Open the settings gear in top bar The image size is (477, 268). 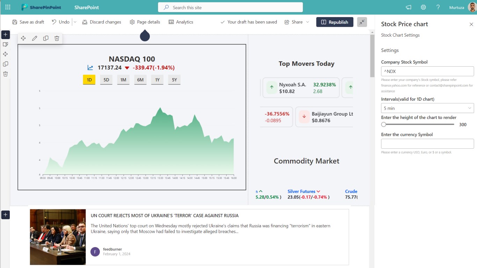pyautogui.click(x=423, y=7)
